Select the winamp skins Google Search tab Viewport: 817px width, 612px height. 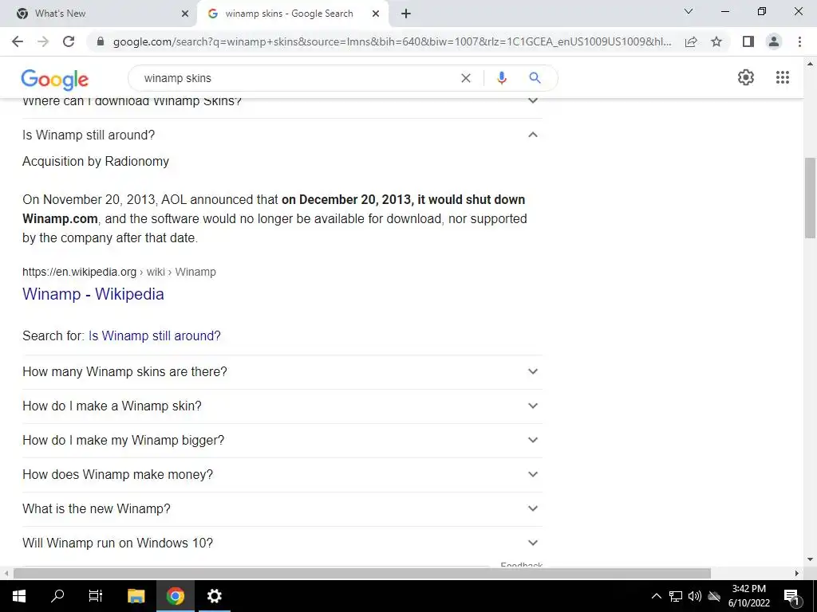292,14
